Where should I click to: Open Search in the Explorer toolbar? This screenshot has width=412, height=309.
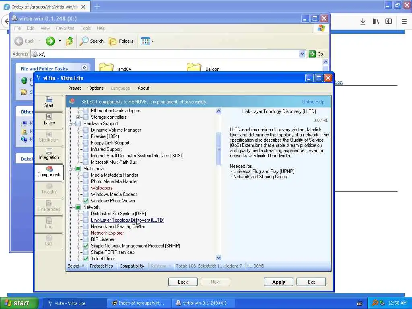(92, 41)
